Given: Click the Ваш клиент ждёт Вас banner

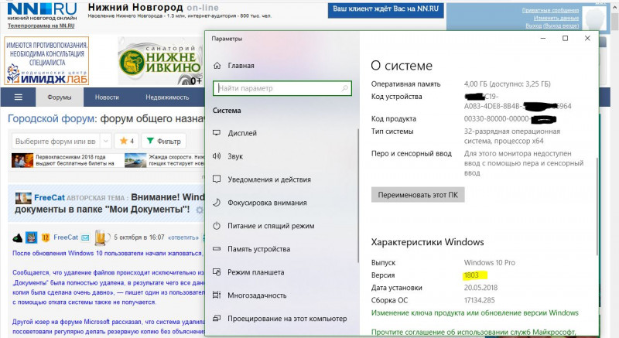Looking at the screenshot, I should coord(385,9).
